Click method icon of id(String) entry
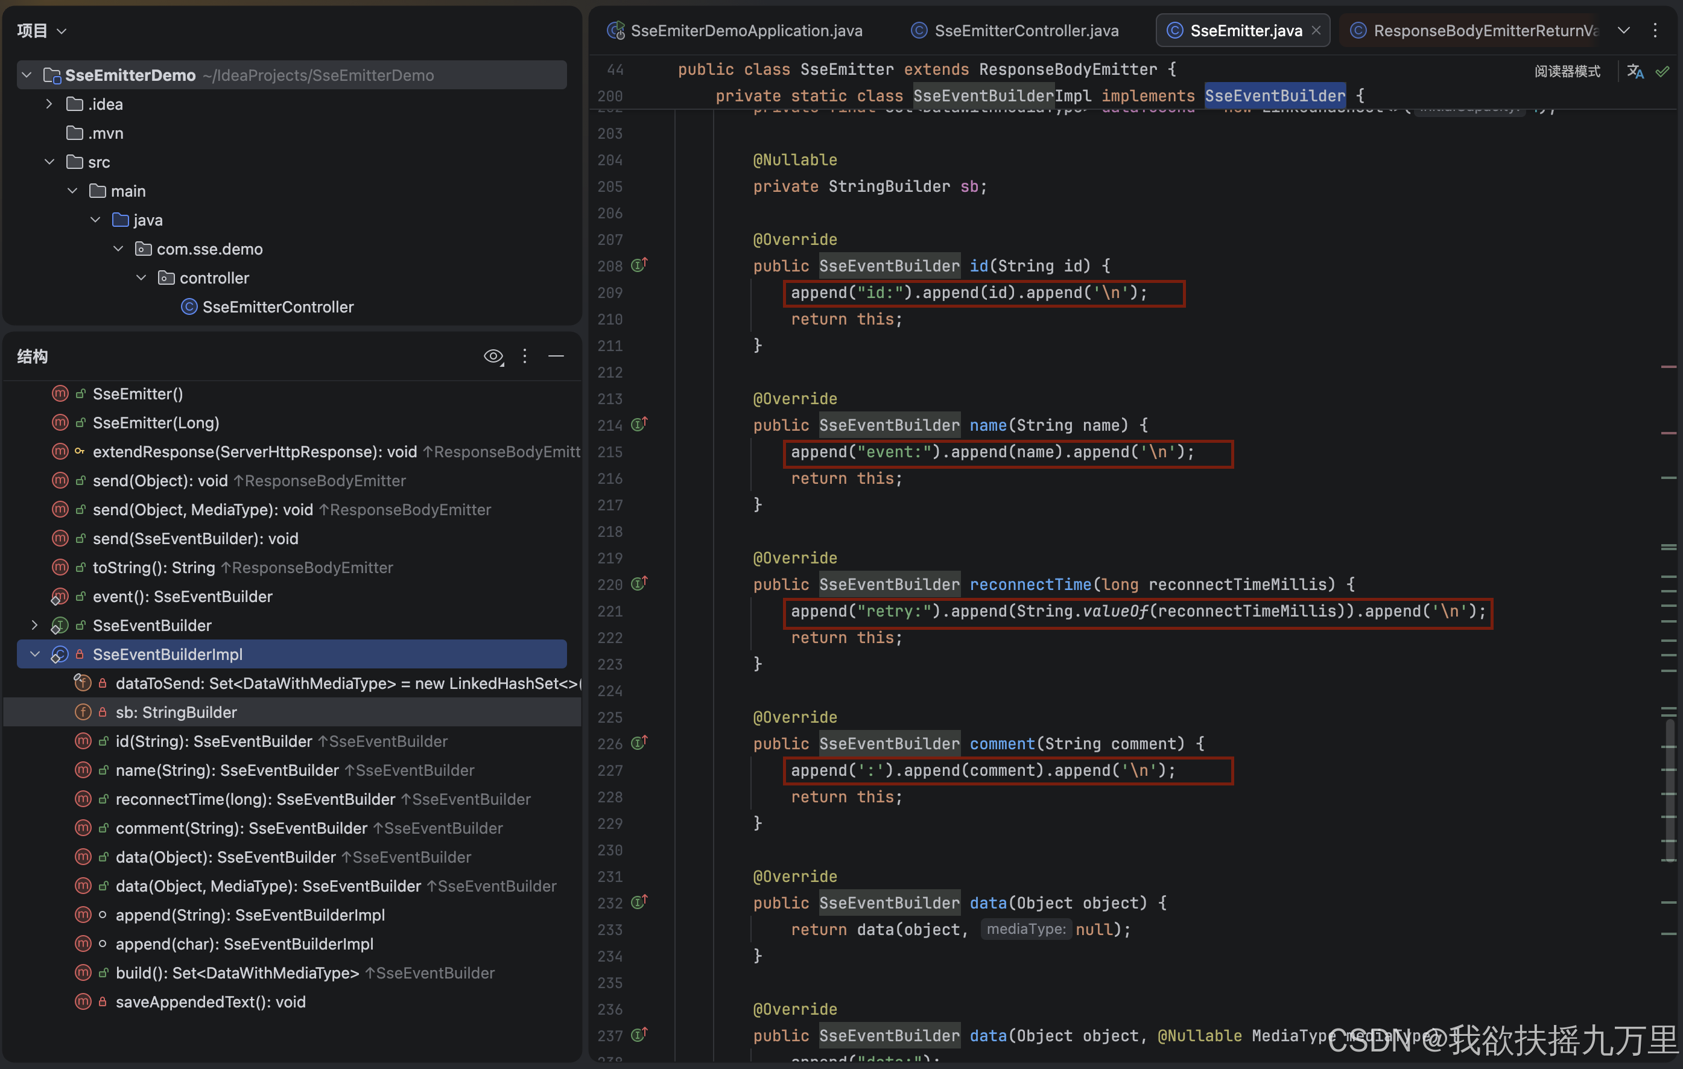The image size is (1683, 1069). [x=83, y=741]
